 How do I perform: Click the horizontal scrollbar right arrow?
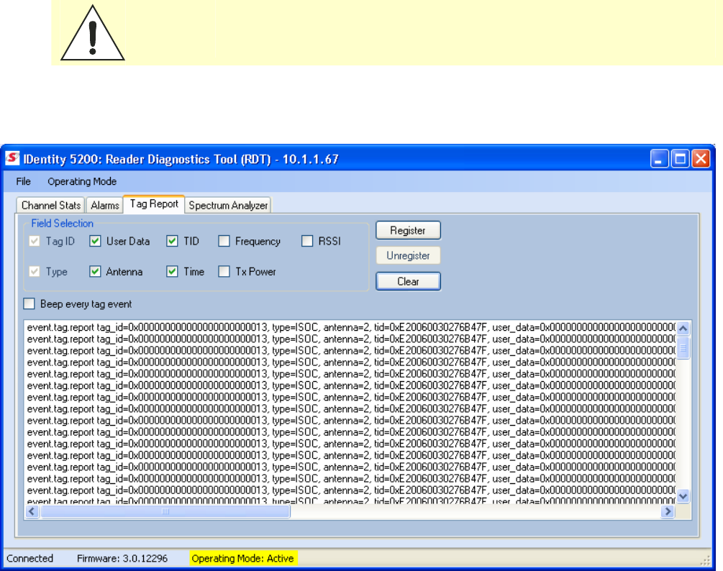click(x=668, y=511)
